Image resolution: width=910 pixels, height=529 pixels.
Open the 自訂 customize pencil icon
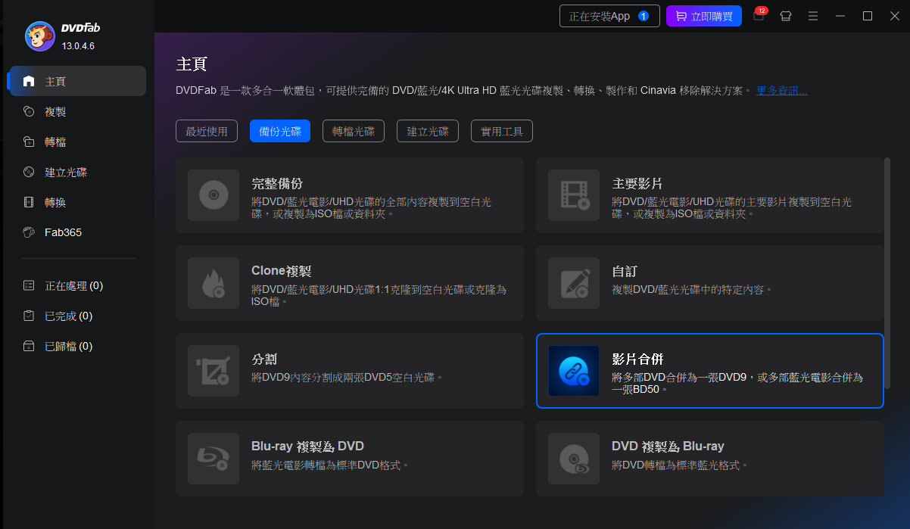[x=573, y=283]
